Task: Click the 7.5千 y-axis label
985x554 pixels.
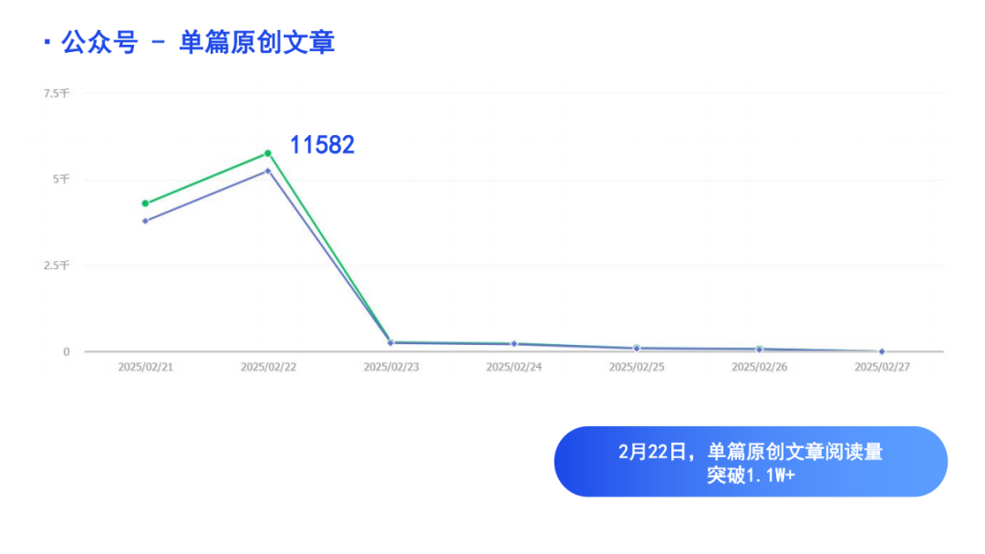Action: pyautogui.click(x=57, y=93)
